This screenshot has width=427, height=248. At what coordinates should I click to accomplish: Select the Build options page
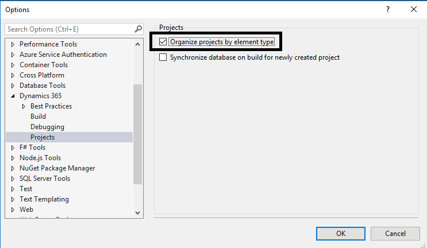(x=38, y=117)
